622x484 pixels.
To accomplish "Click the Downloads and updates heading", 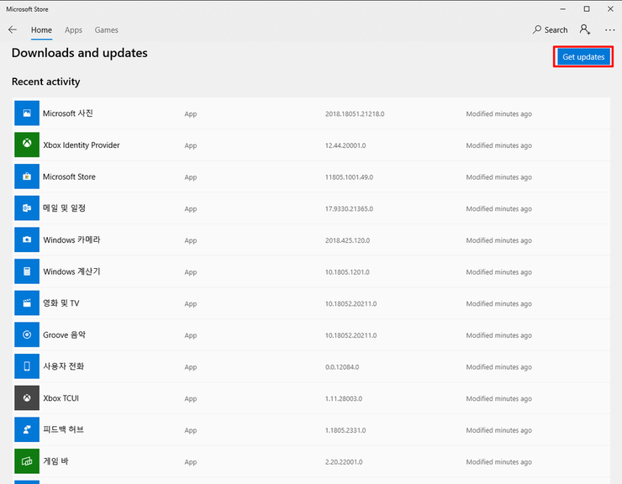I will point(79,53).
